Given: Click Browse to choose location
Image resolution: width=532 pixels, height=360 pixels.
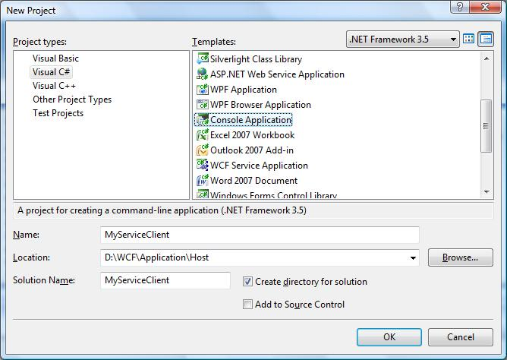Looking at the screenshot, I should pos(461,257).
